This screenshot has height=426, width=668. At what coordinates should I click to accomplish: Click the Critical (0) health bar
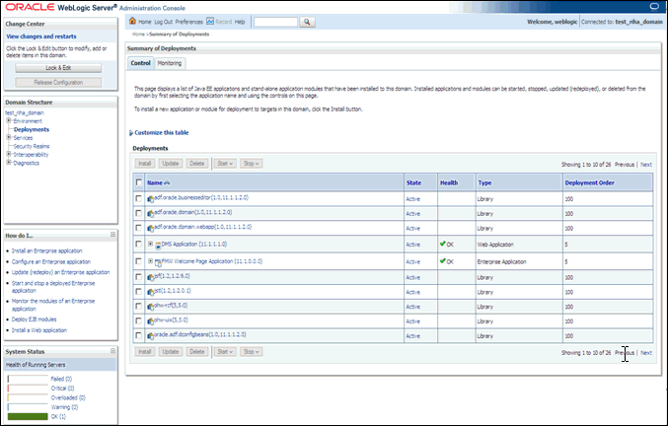coord(28,389)
